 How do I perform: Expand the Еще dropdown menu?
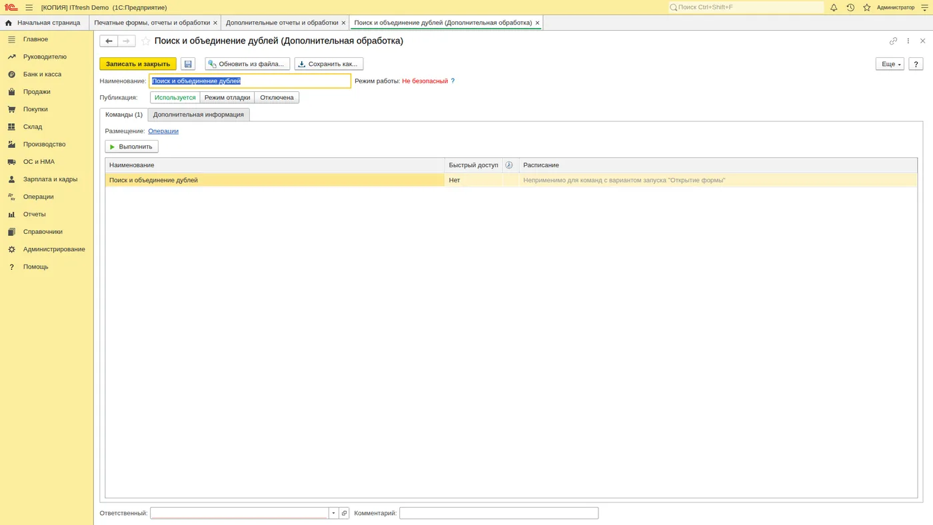tap(890, 64)
